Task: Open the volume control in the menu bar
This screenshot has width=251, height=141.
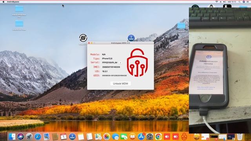Action: (x=225, y=2)
